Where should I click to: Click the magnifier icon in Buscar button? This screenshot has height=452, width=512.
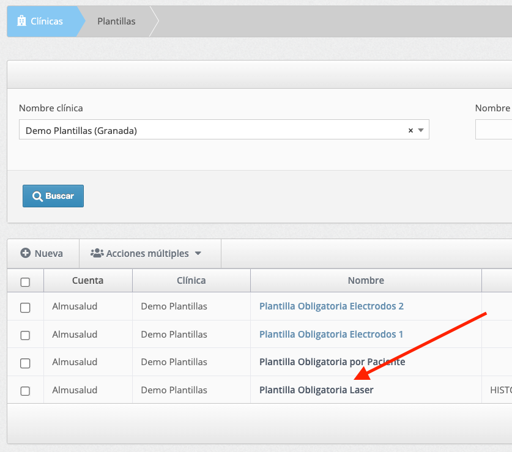[x=37, y=196]
